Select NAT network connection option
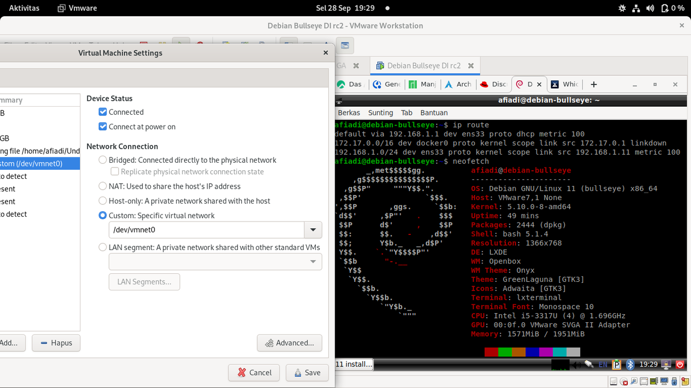Viewport: 691px width, 388px height. [103, 186]
